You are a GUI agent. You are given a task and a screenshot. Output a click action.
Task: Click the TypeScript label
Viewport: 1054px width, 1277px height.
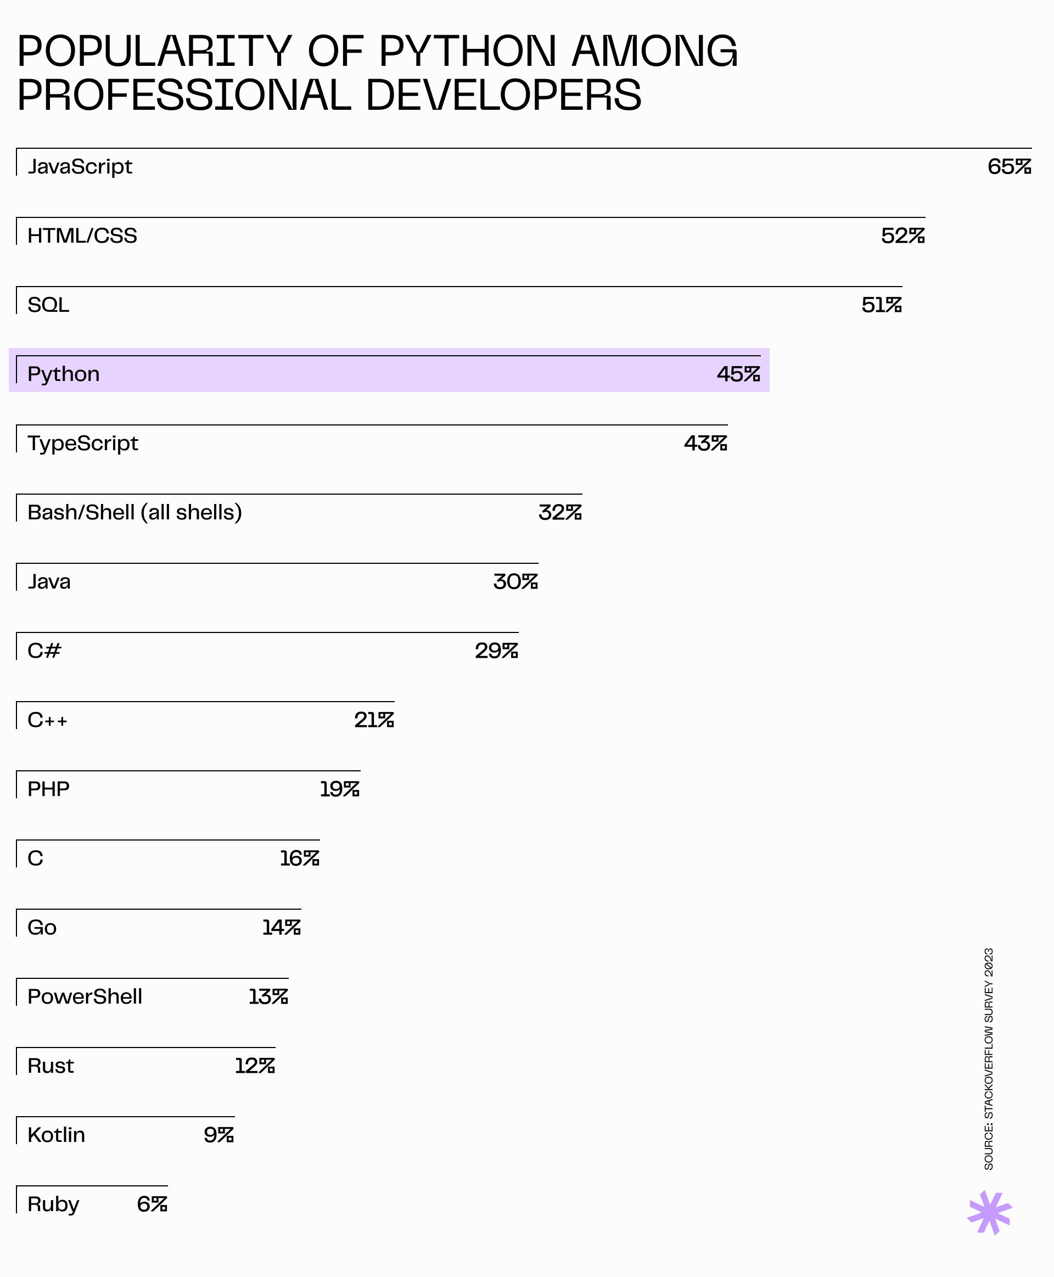click(82, 443)
